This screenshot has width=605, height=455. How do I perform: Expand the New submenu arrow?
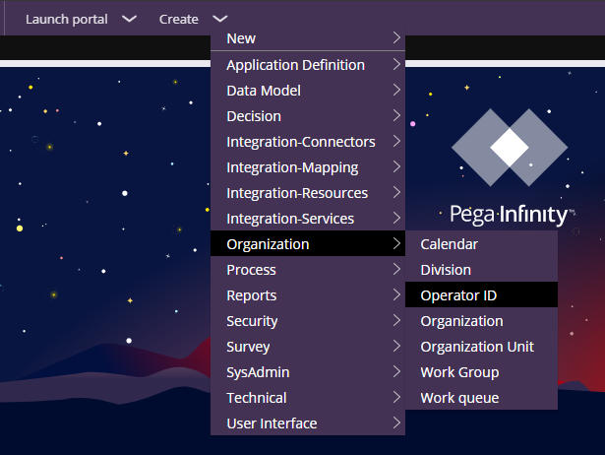(396, 38)
